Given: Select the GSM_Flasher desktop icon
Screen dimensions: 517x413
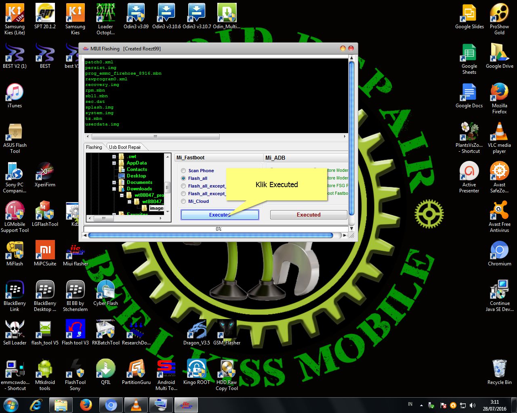Looking at the screenshot, I should pyautogui.click(x=227, y=333).
